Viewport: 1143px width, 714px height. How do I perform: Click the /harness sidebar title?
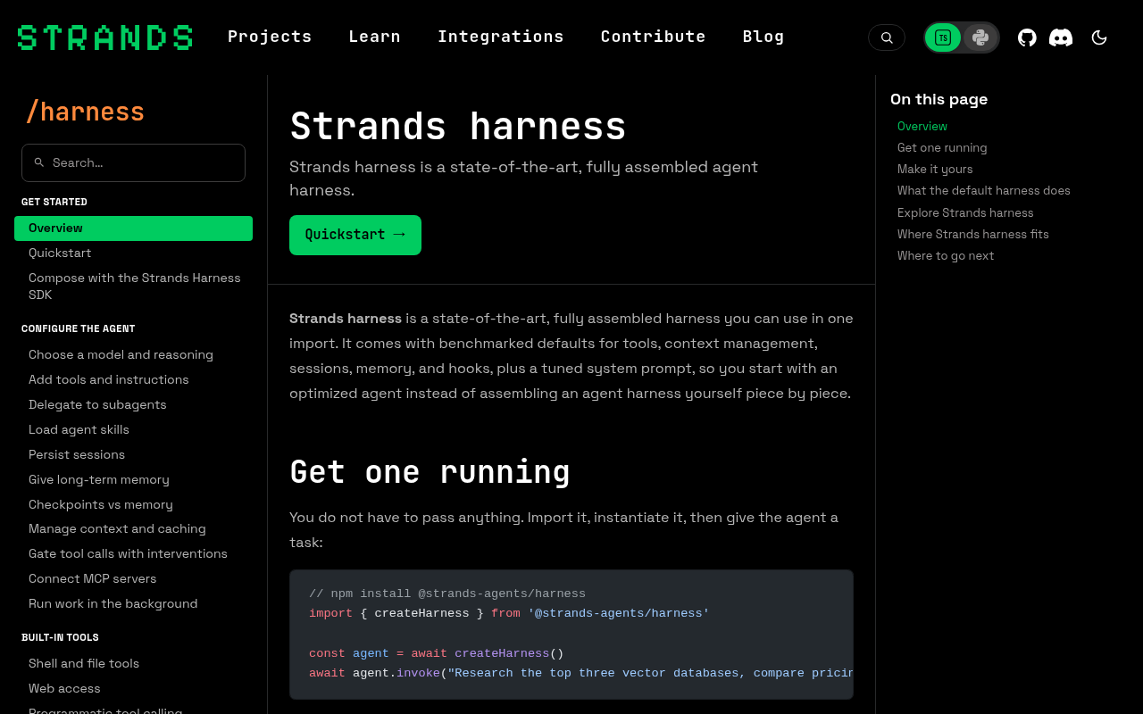[x=85, y=112]
